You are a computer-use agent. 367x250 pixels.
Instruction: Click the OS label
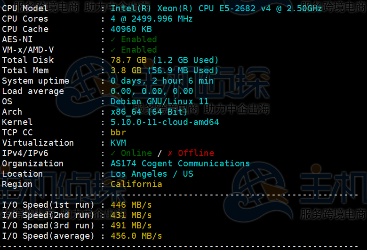click(x=7, y=102)
